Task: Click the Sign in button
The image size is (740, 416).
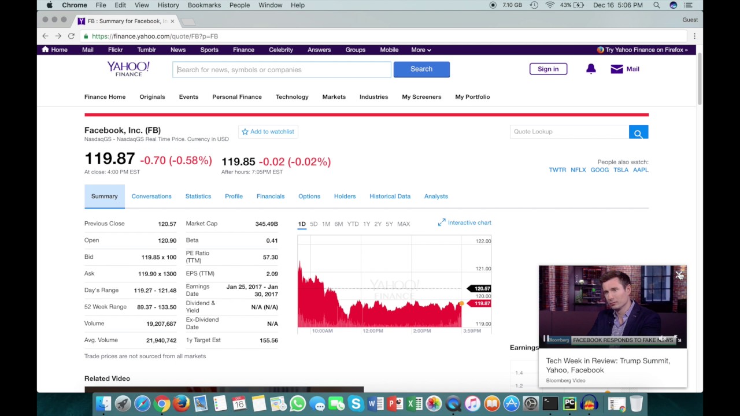Action: pyautogui.click(x=548, y=69)
